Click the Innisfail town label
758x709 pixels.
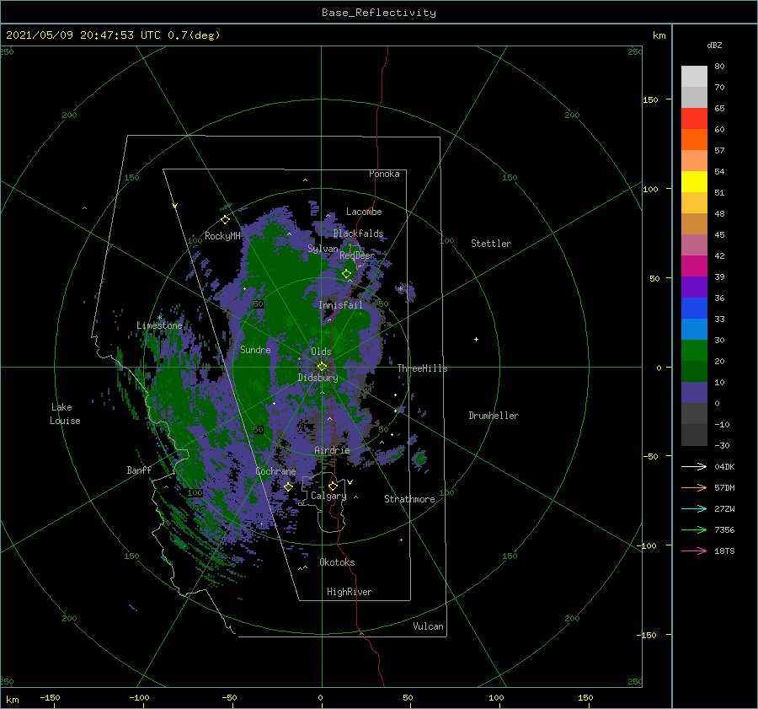[x=340, y=305]
